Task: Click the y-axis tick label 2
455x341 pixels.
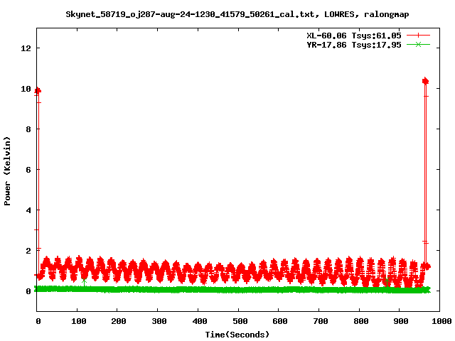Action: click(x=28, y=251)
